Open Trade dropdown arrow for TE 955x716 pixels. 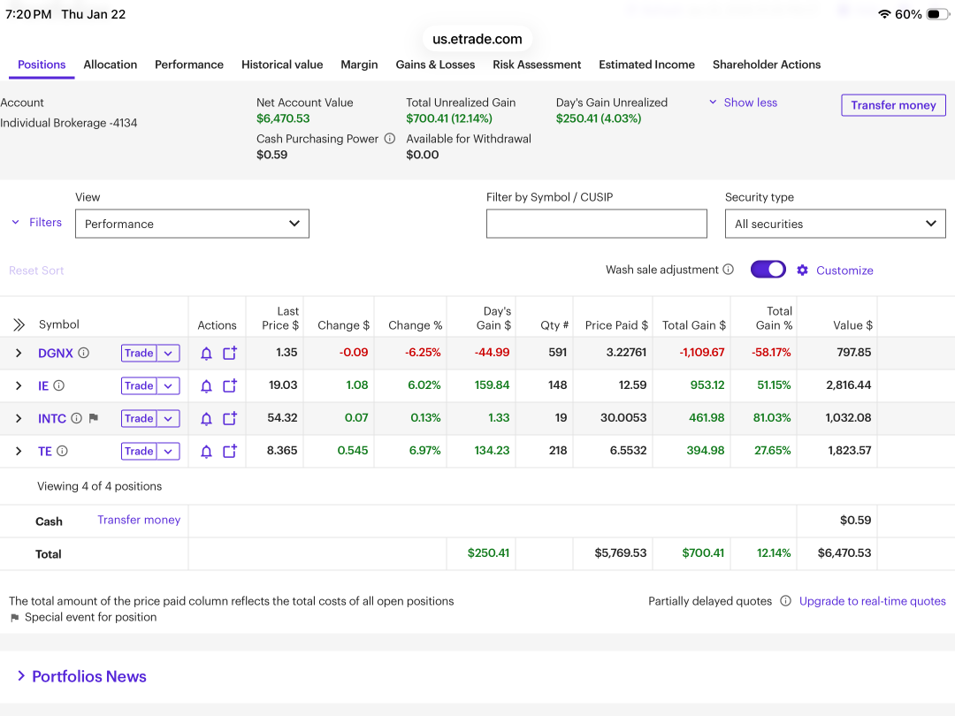point(169,452)
